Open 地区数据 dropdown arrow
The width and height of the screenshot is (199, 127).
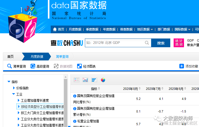(x=152, y=29)
